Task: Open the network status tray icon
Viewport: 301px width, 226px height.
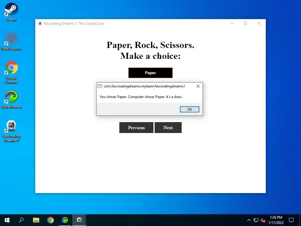Action: pyautogui.click(x=256, y=220)
